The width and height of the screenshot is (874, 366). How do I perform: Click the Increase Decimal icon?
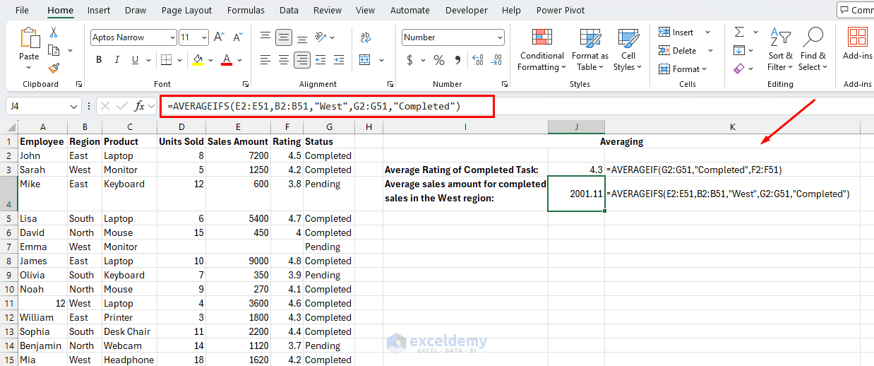[x=479, y=60]
